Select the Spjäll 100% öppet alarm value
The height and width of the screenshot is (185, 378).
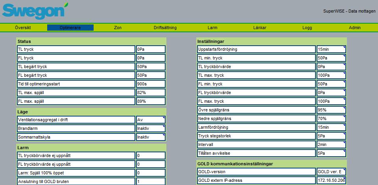point(151,173)
